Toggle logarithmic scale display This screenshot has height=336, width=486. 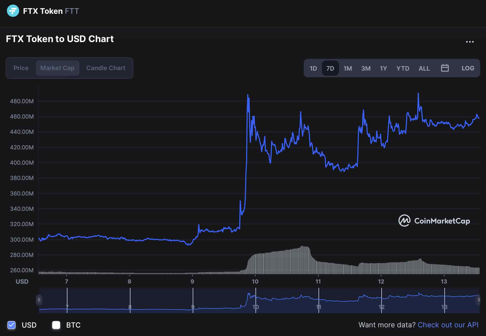click(x=468, y=68)
